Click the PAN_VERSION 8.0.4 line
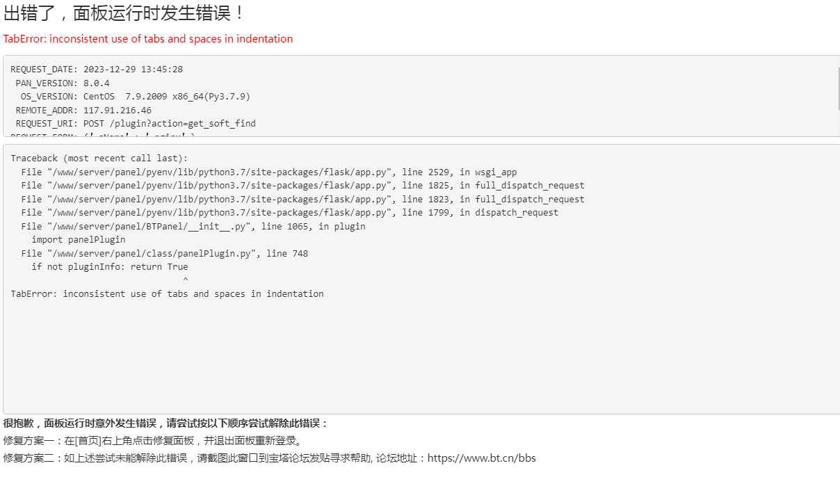 tap(63, 83)
